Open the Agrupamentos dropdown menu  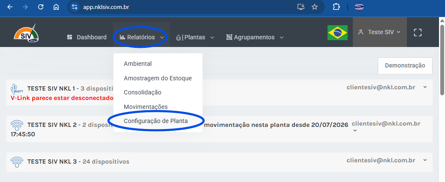point(255,37)
